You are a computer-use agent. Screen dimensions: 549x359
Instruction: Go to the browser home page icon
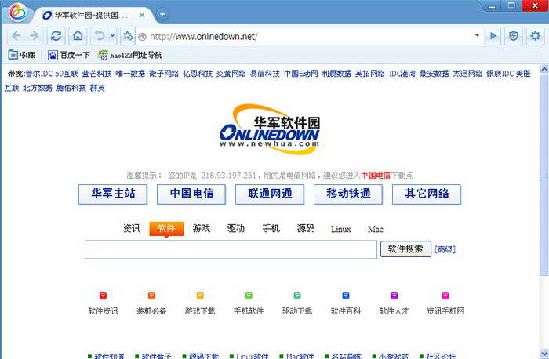(77, 35)
